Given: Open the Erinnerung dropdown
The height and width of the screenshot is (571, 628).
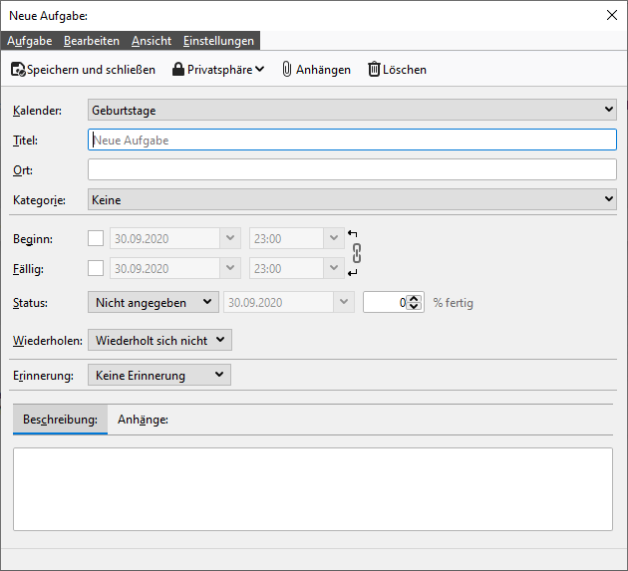Looking at the screenshot, I should coord(159,376).
